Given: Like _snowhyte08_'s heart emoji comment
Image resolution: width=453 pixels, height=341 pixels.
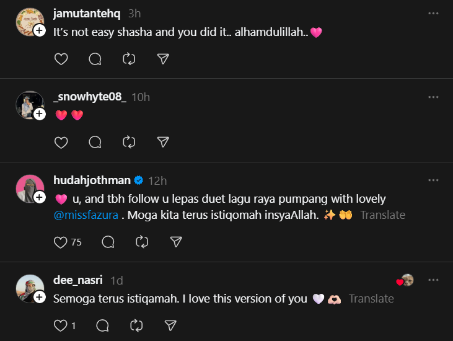Looking at the screenshot, I should click(x=61, y=143).
